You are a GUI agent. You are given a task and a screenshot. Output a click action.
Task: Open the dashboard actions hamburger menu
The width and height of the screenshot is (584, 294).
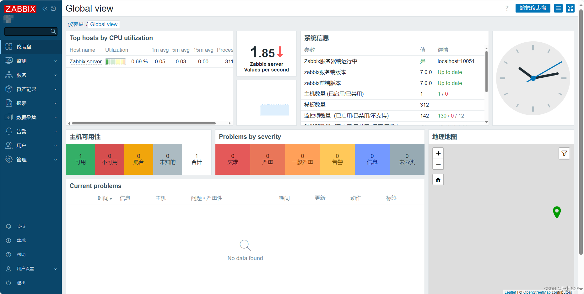[x=558, y=8]
